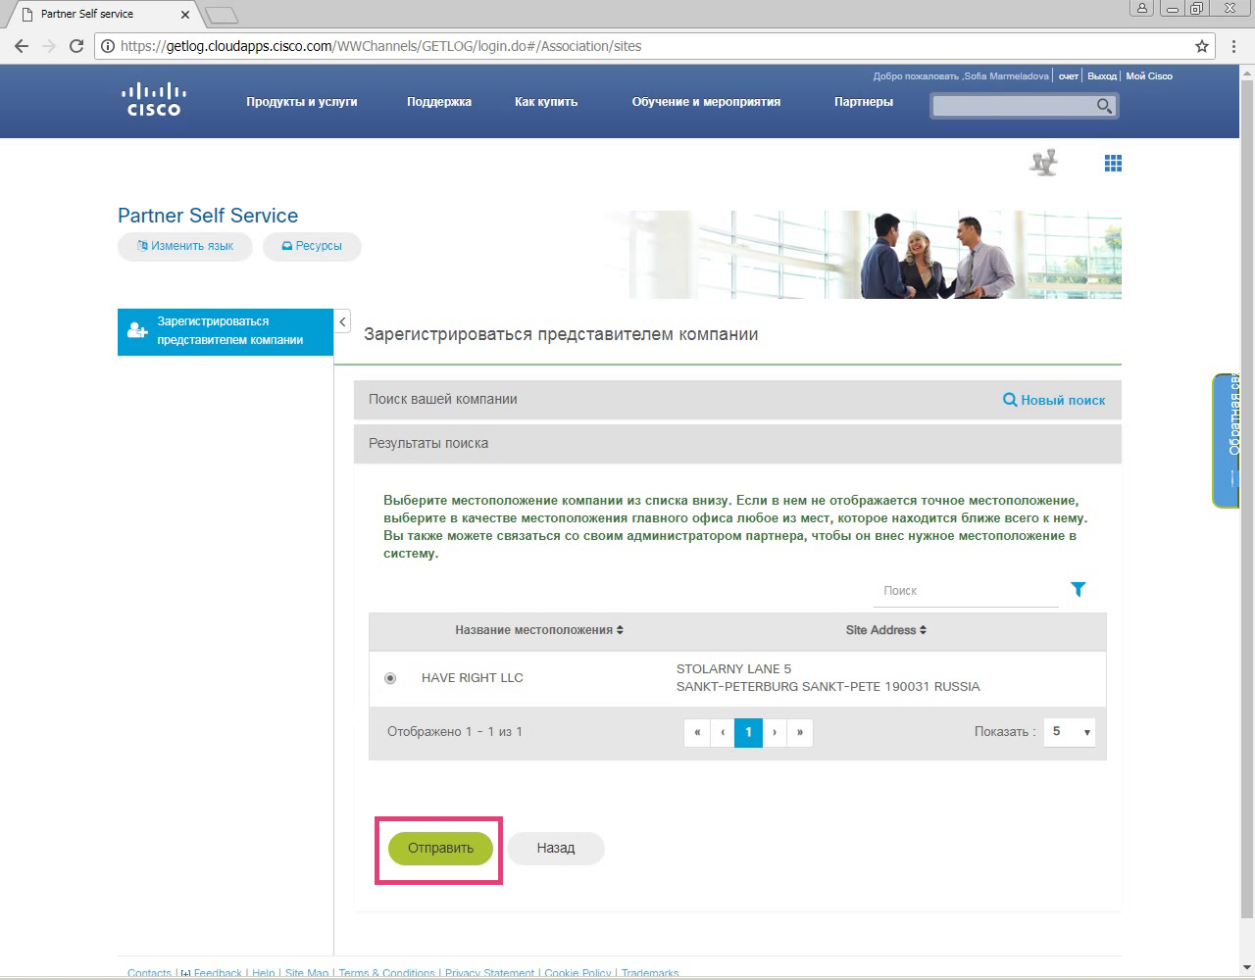Collapse the left sidebar with chevron
Screen dimensions: 1255x980
point(342,321)
